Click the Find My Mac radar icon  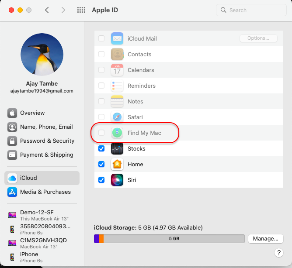(x=117, y=133)
